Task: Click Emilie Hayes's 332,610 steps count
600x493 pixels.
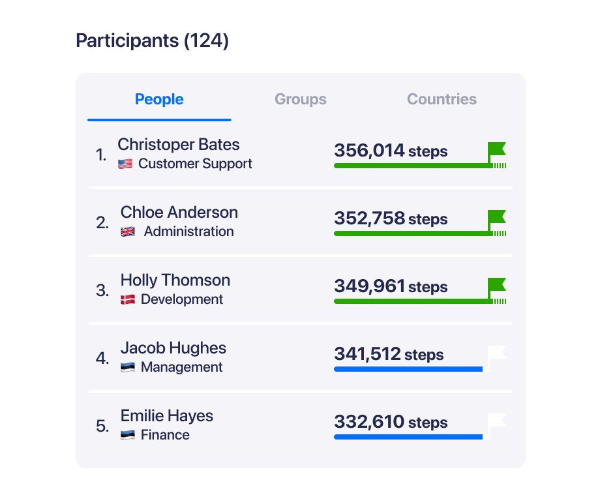Action: coord(391,422)
